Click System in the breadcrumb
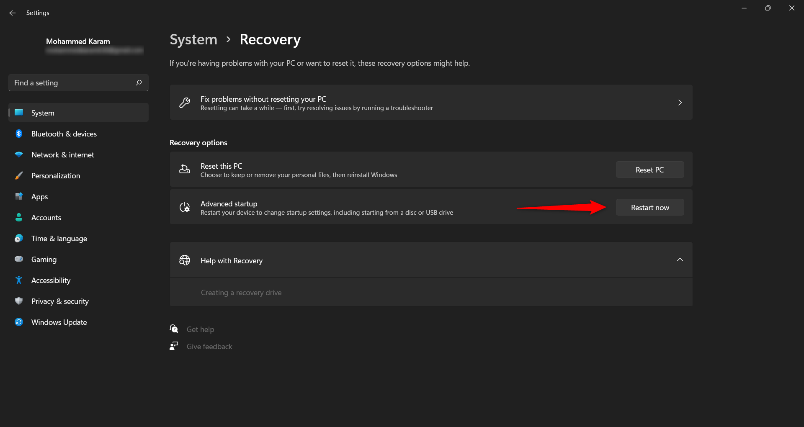804x427 pixels. pyautogui.click(x=193, y=39)
